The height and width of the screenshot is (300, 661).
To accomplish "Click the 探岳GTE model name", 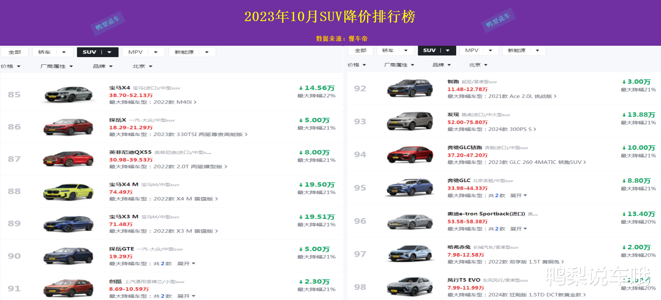I will click(122, 249).
